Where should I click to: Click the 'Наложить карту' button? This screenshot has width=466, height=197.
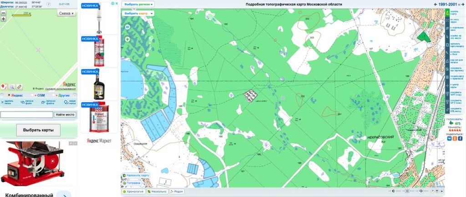tap(136, 176)
